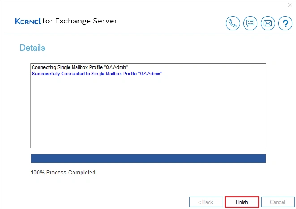Select log line "Connecting Single Mailbox Profile"
This screenshot has height=209, width=296.
pyautogui.click(x=80, y=67)
